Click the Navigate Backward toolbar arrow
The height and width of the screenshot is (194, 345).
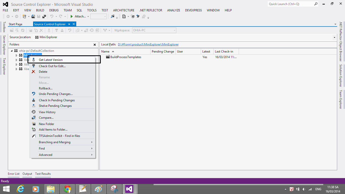click(8, 16)
